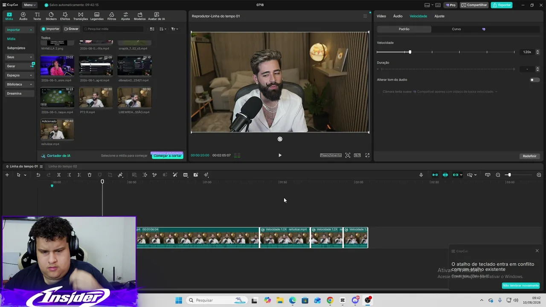Open the Modelos panel
The image size is (546, 307).
pyautogui.click(x=139, y=16)
